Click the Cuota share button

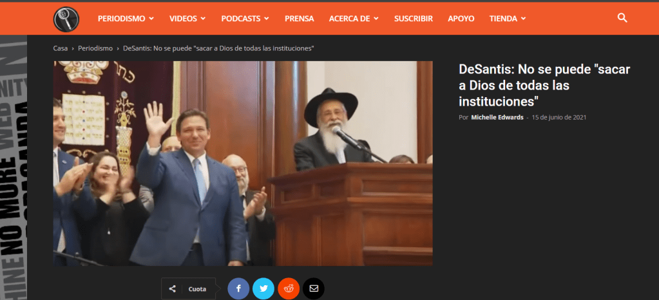point(189,289)
